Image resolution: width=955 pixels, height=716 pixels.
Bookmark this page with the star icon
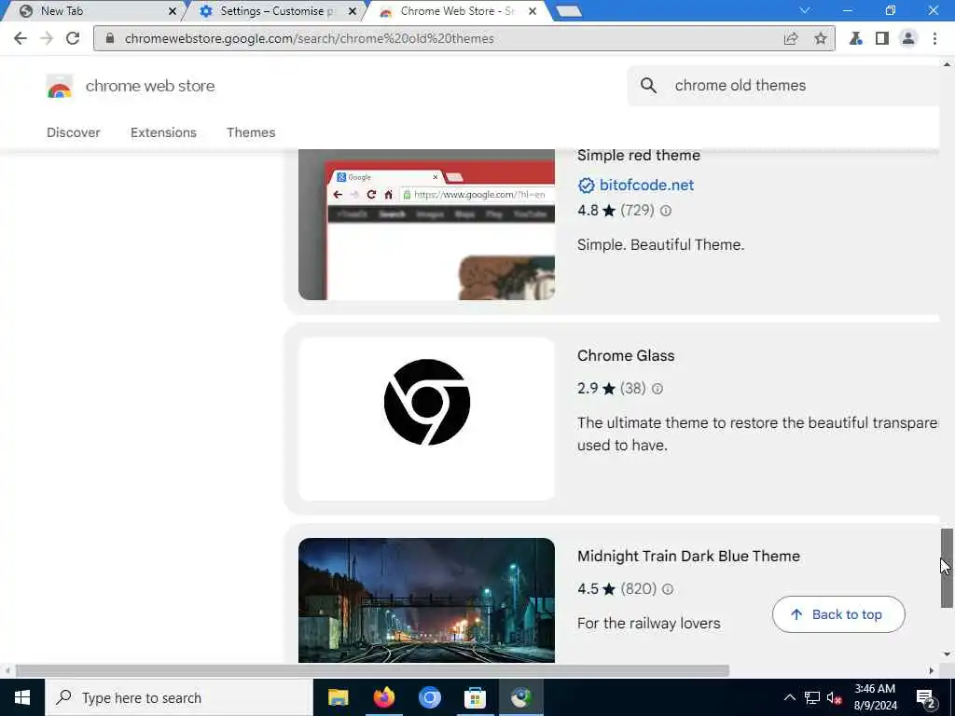(x=821, y=38)
